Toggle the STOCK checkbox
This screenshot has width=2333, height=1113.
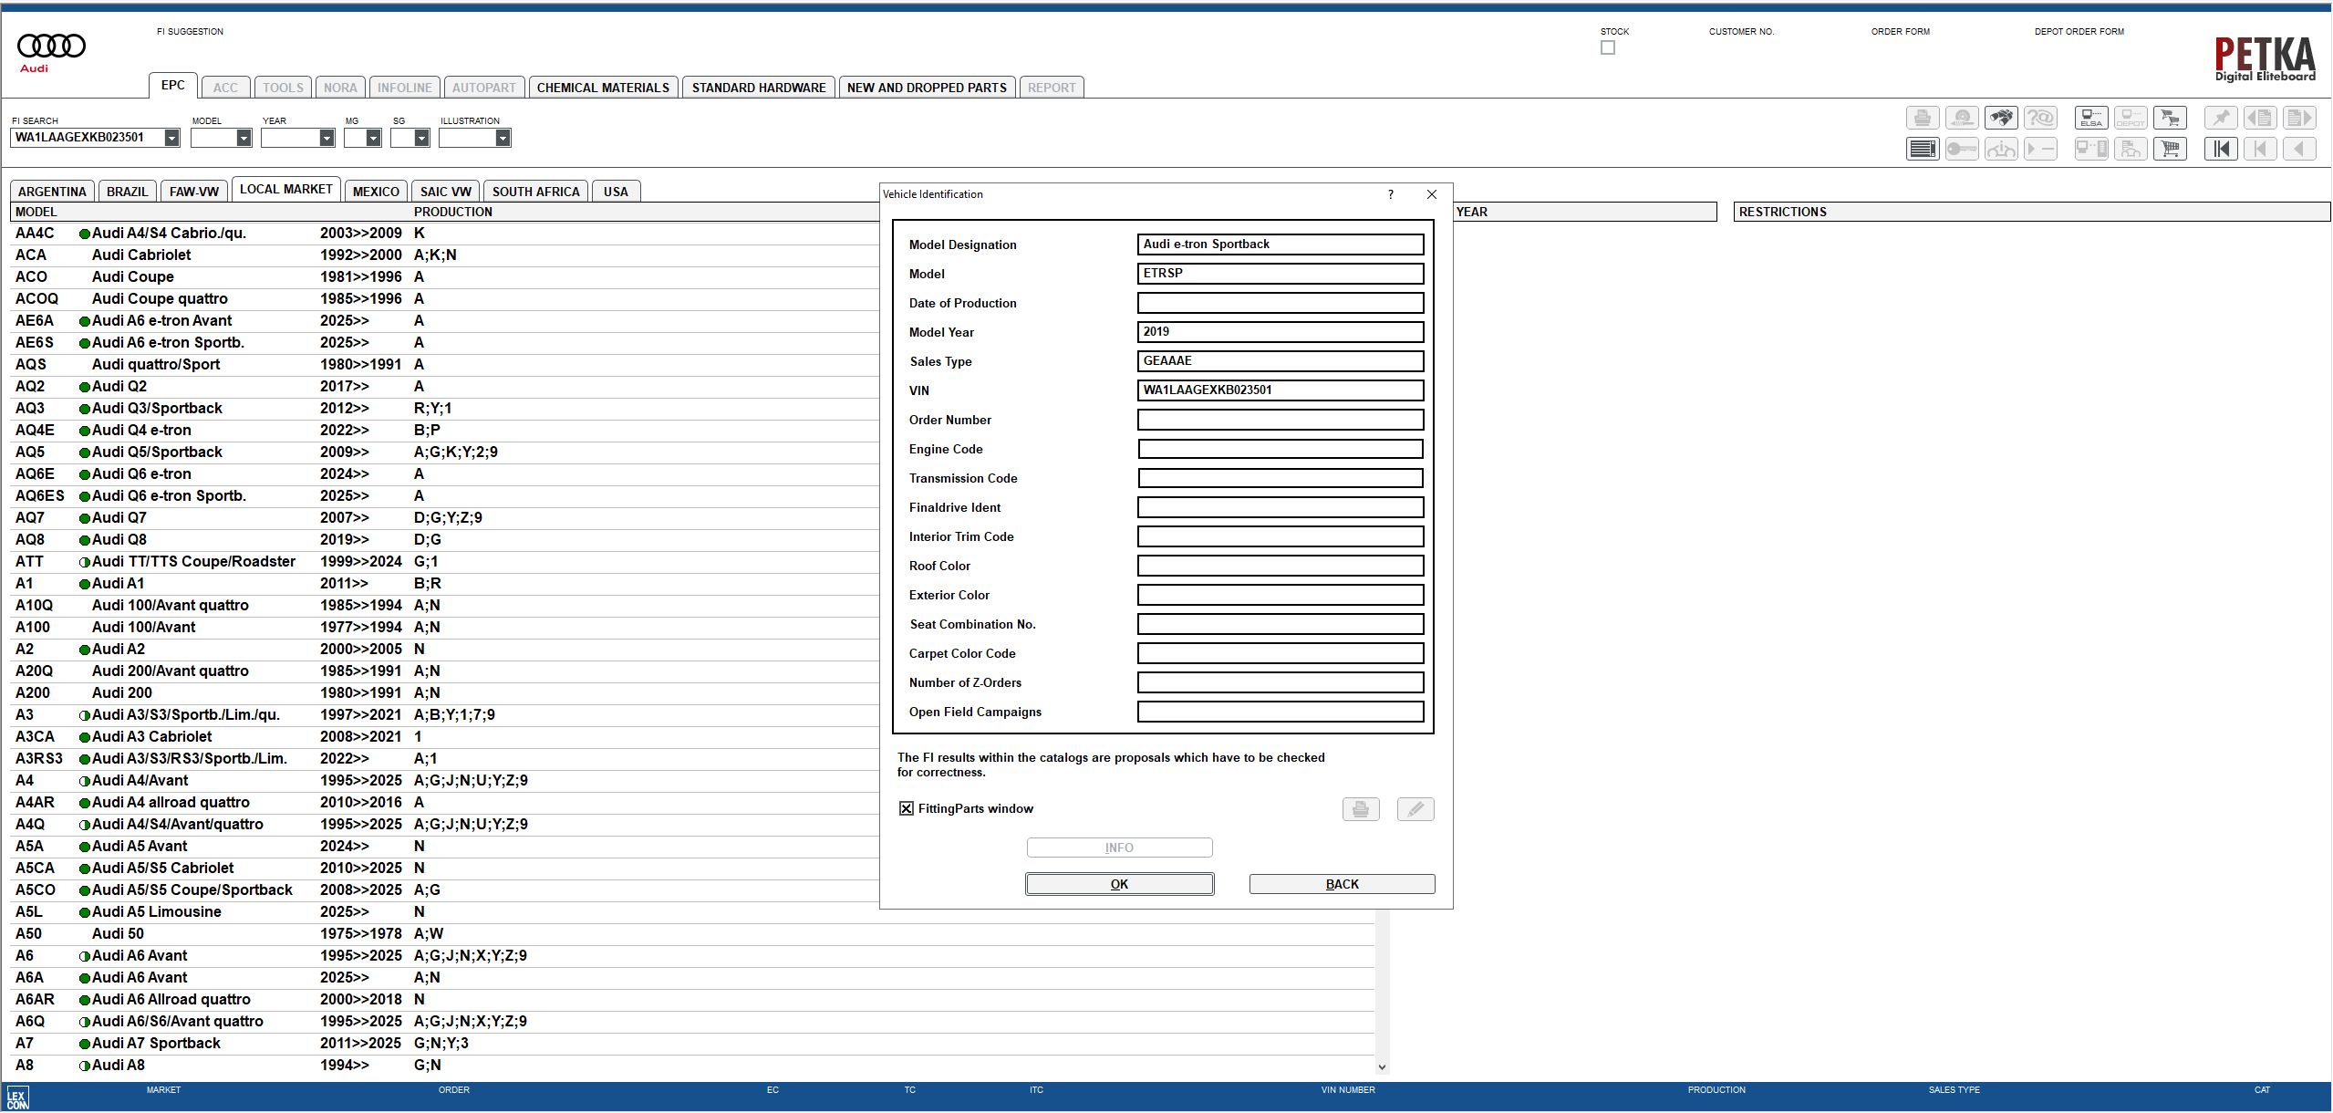[x=1608, y=47]
